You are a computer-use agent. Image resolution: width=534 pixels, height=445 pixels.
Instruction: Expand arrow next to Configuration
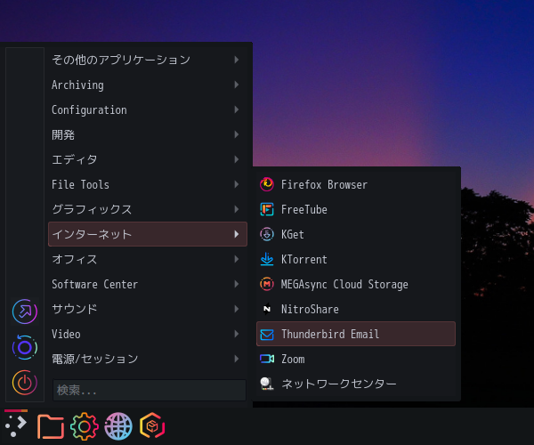pos(237,109)
